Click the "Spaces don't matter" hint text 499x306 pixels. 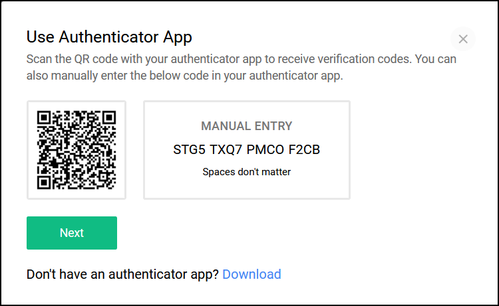tap(246, 172)
